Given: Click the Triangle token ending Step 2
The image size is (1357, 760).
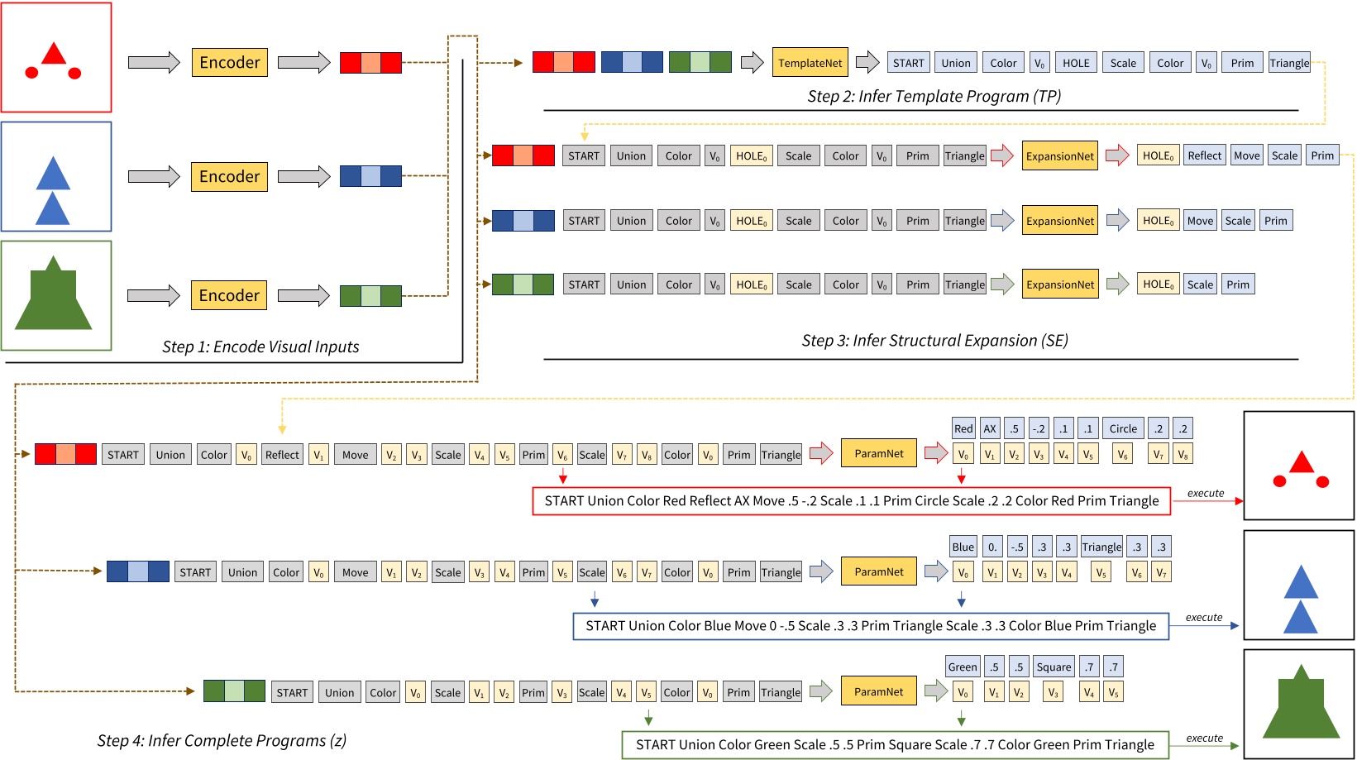Looking at the screenshot, I should (x=1289, y=62).
